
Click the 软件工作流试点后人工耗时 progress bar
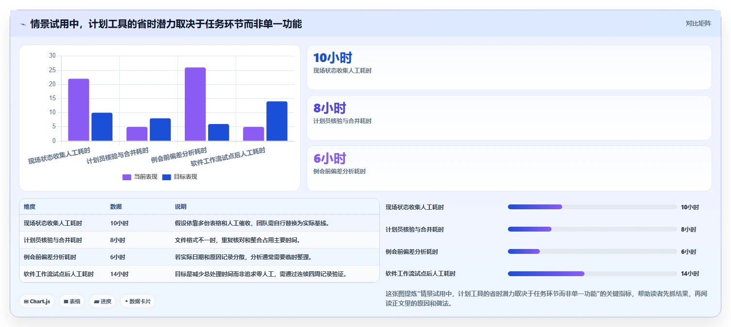tap(592, 274)
